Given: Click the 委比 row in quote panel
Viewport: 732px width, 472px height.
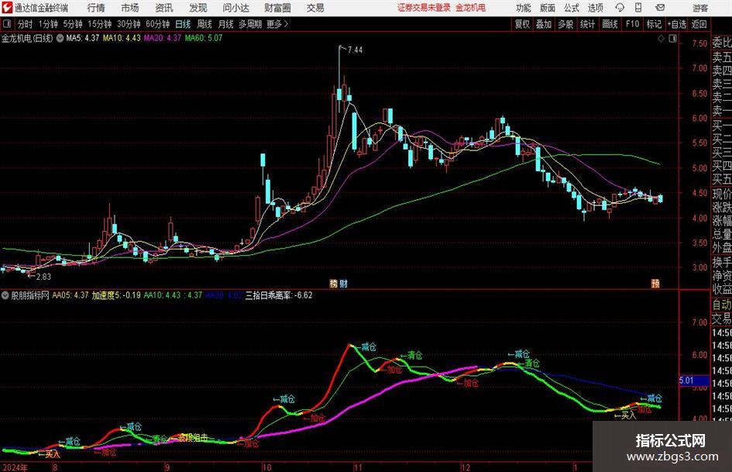Looking at the screenshot, I should (x=722, y=43).
